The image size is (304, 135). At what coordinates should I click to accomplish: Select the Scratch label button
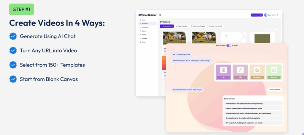[x=274, y=77]
